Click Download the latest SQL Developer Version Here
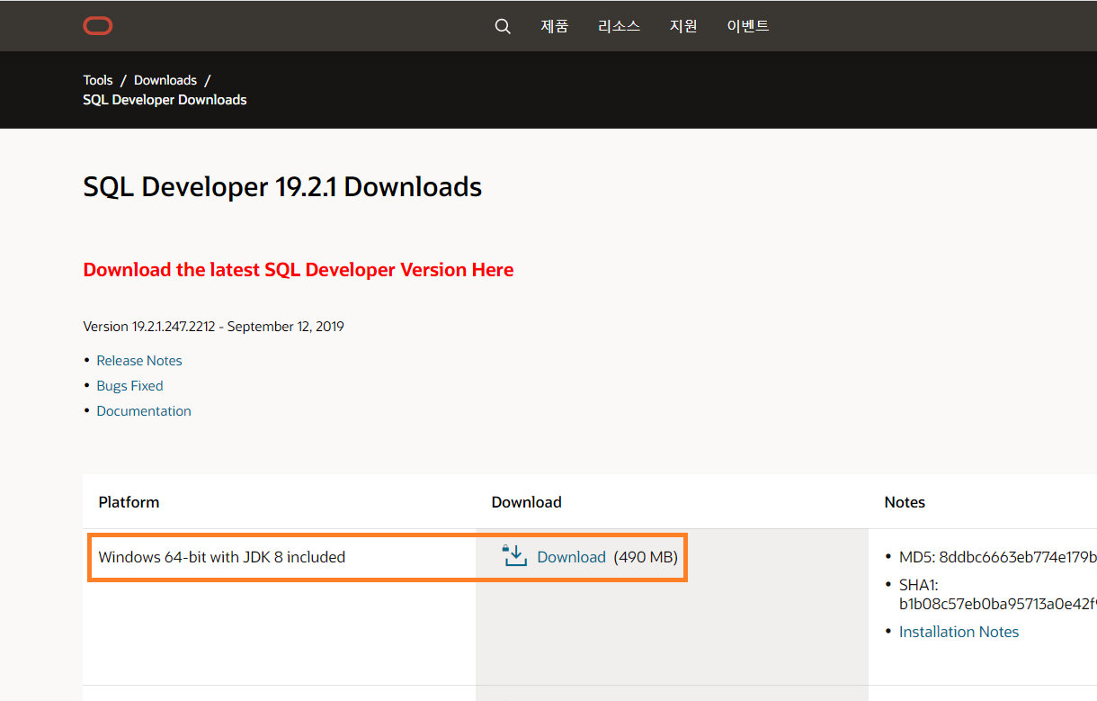 (299, 270)
